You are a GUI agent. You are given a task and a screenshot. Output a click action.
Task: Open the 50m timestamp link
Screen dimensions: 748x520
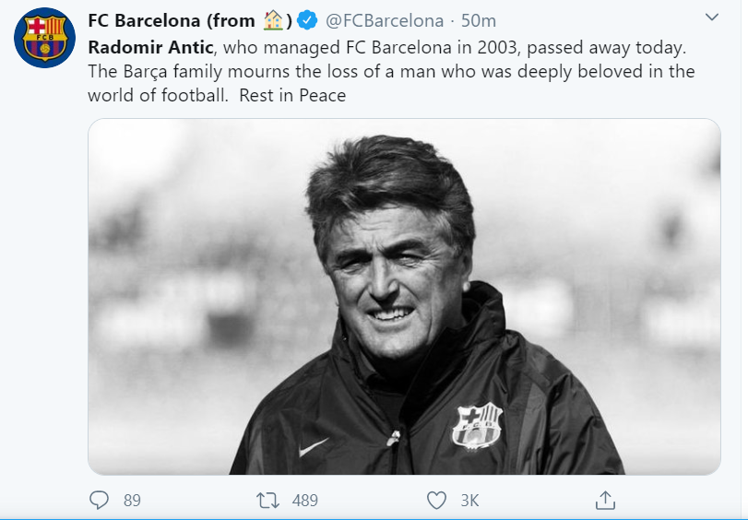pyautogui.click(x=479, y=20)
